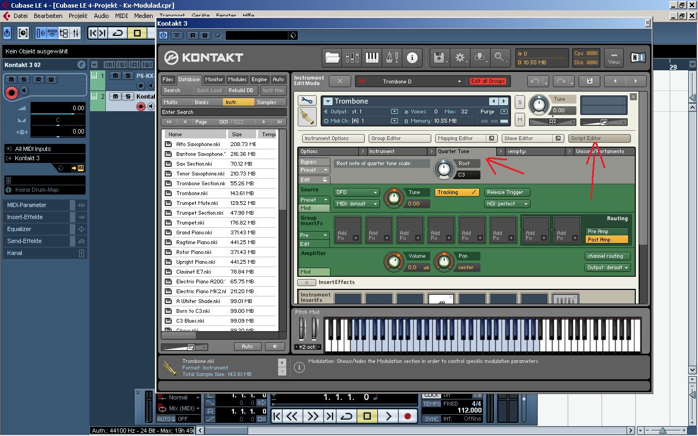
Task: Click Cubase transport record button
Action: click(407, 416)
